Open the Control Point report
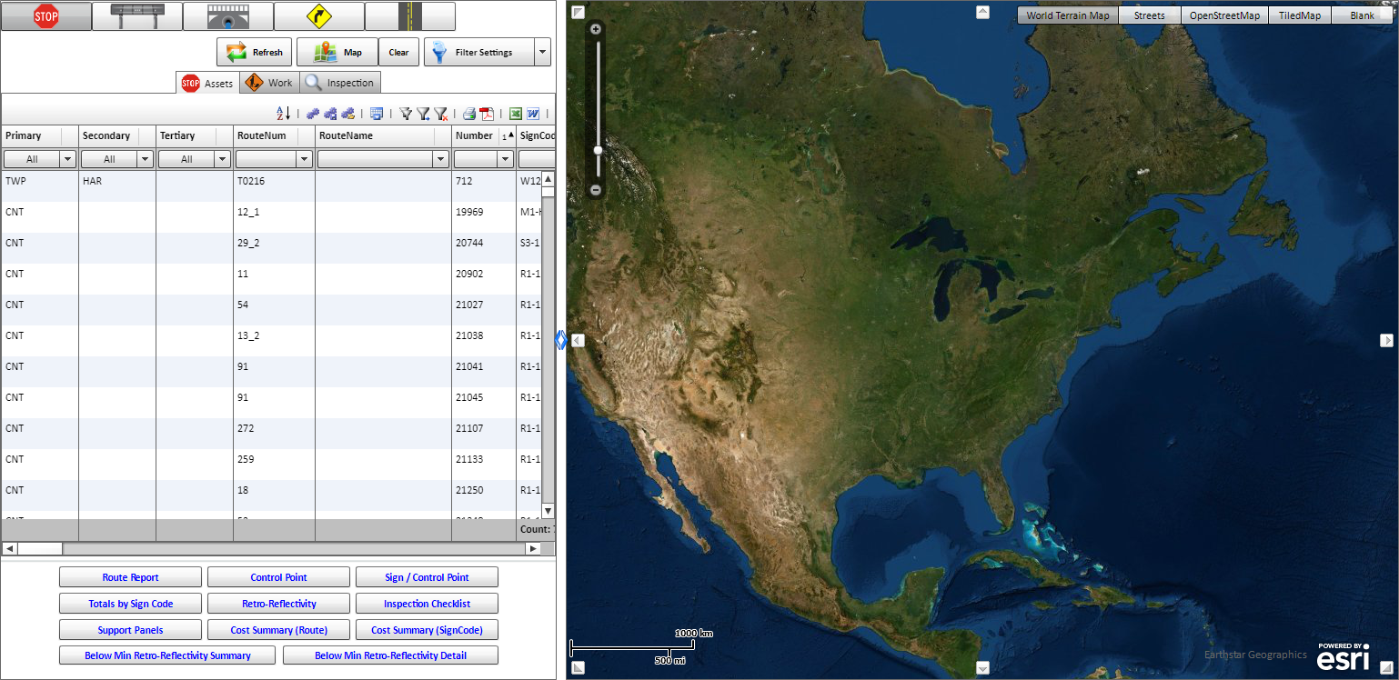The width and height of the screenshot is (1399, 680). [x=278, y=577]
